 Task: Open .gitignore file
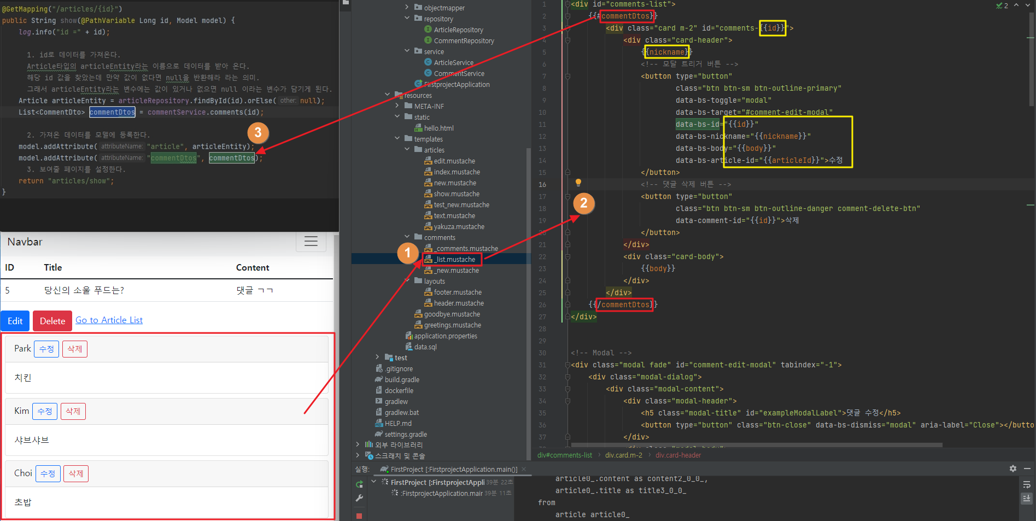(x=394, y=369)
